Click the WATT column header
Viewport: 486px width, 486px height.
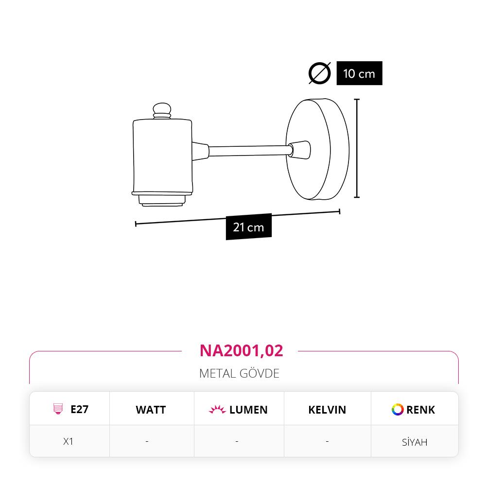click(x=151, y=410)
